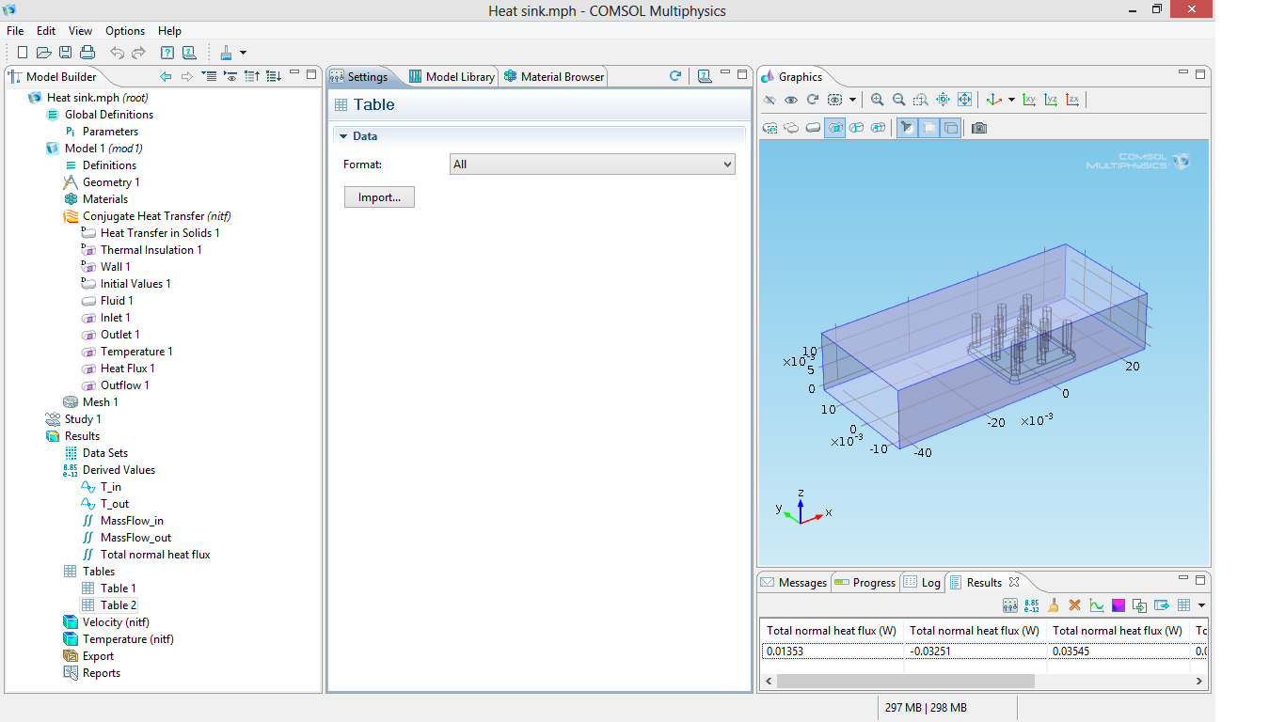Click the Table Graph plot icon
1285x722 pixels.
1097,605
